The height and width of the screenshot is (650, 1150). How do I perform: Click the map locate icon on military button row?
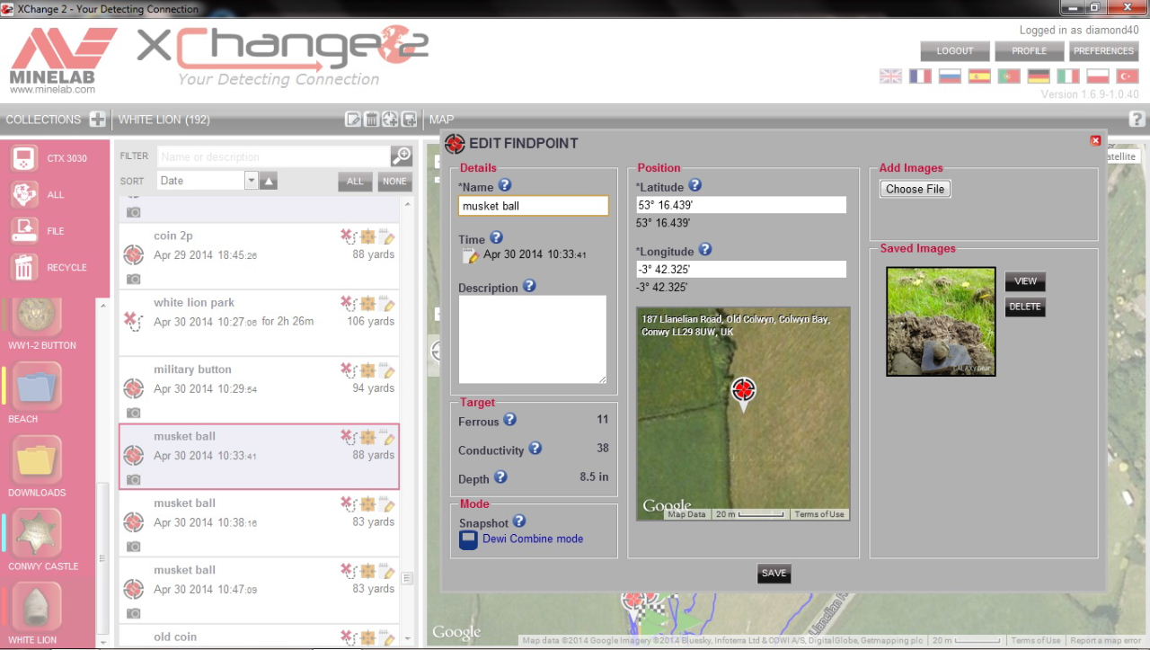pos(367,370)
